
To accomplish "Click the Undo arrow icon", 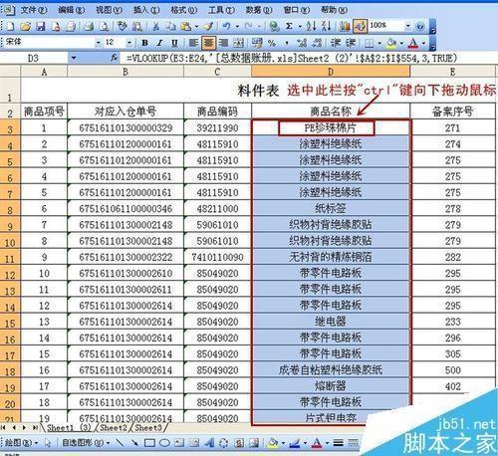I will (x=227, y=26).
